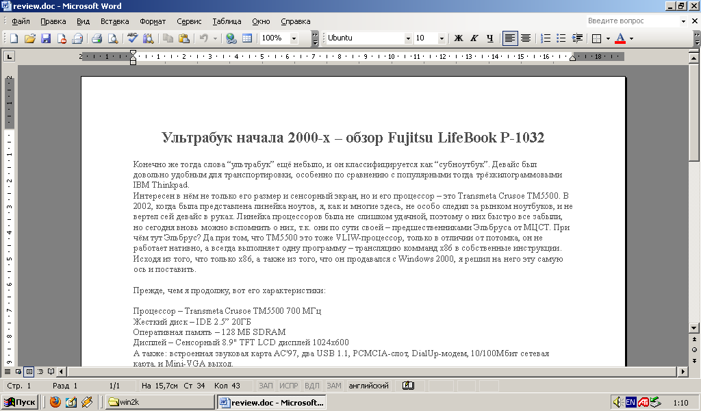Switch to Print Layout view
The height and width of the screenshot is (411, 701).
point(27,372)
